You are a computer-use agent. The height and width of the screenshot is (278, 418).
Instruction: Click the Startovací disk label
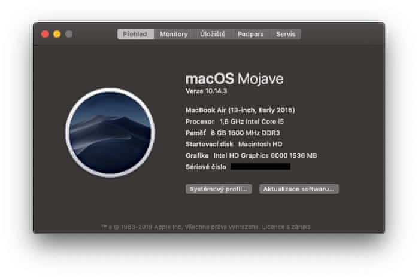pyautogui.click(x=209, y=144)
